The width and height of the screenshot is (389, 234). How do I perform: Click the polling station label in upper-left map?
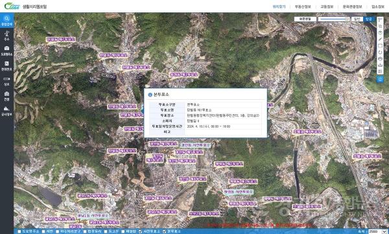[x=61, y=40]
